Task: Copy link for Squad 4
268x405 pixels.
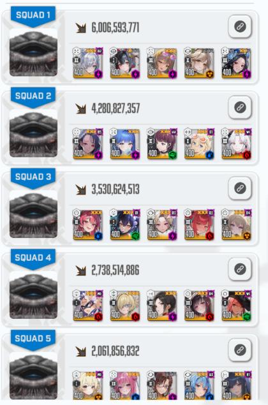Action: [x=240, y=269]
